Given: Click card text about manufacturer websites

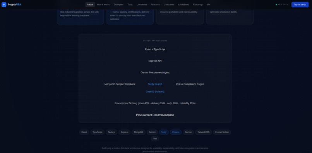Looking at the screenshot, I should tap(130, 15).
